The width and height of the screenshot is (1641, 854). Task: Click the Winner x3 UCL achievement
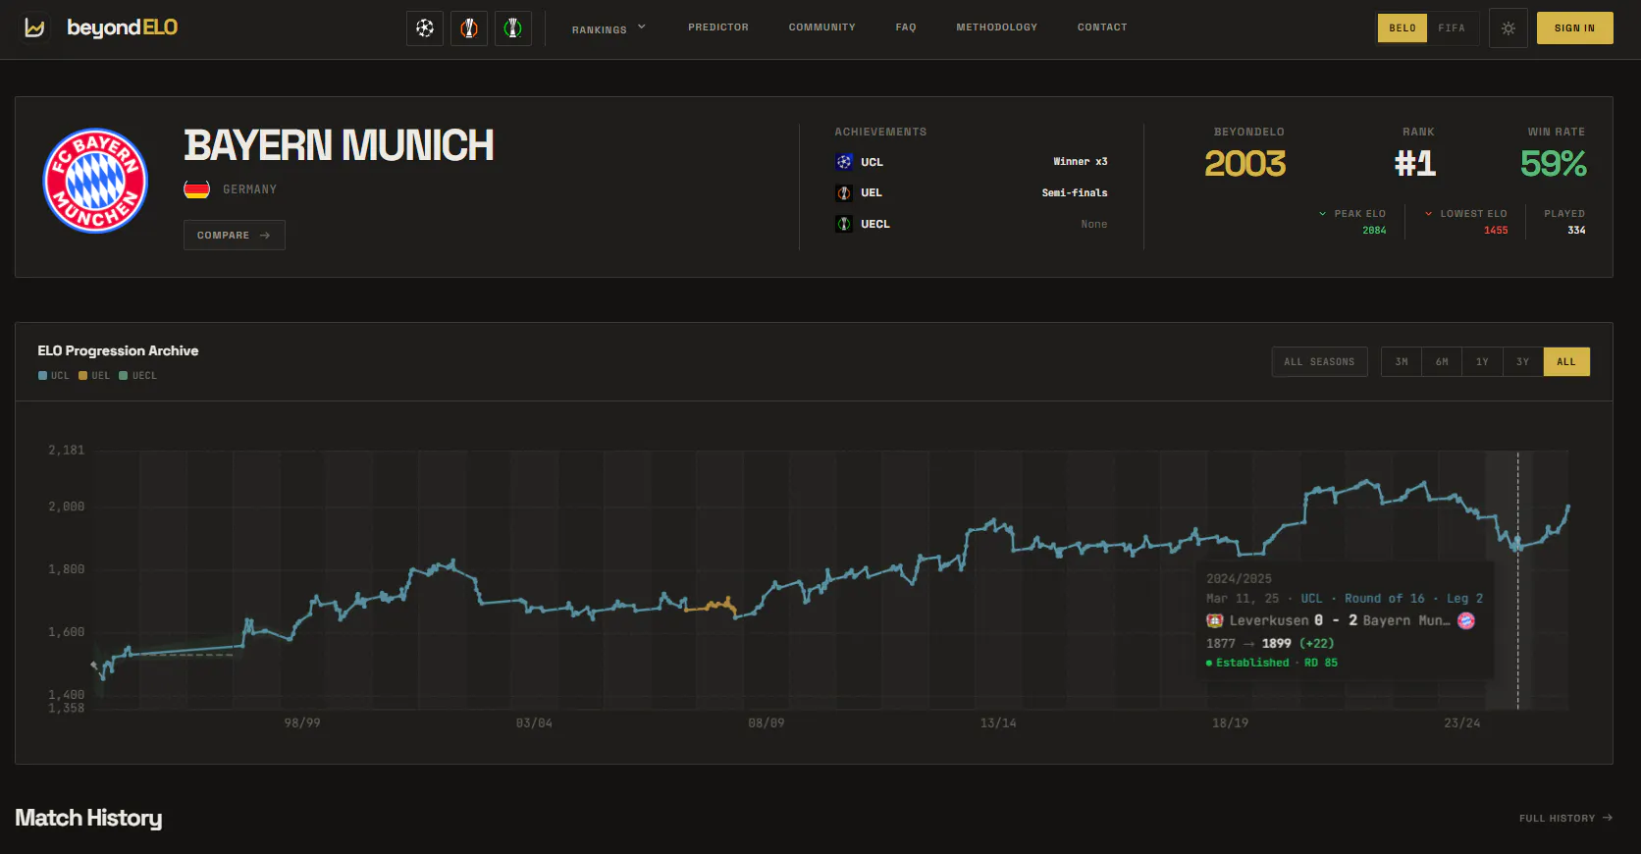coord(1081,162)
